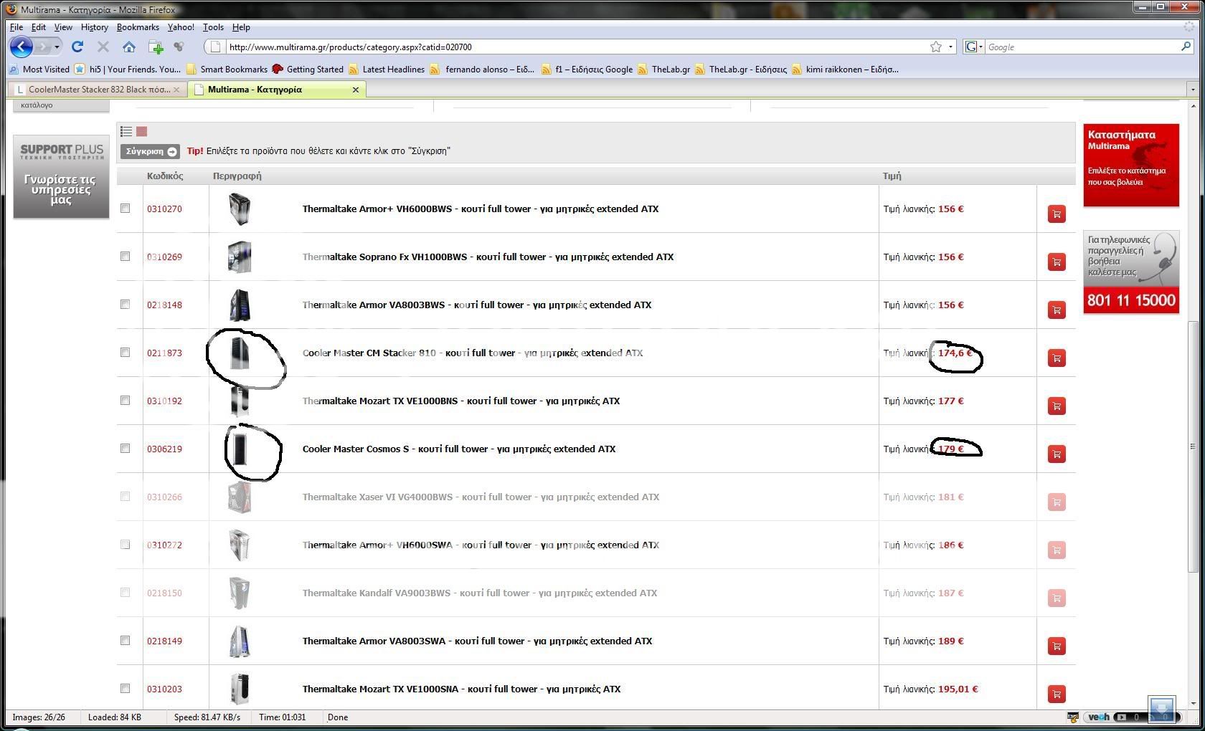Viewport: 1205px width, 731px height.
Task: Switch to the CoolerMaster Stacker 832 tab
Action: pos(98,90)
